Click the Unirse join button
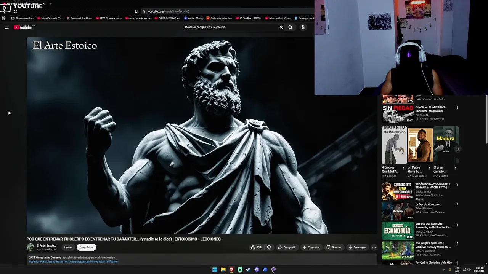This screenshot has width=488, height=274. coord(68,247)
